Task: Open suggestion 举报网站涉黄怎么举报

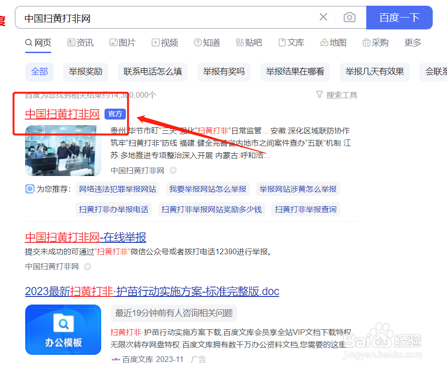Action: (x=298, y=189)
